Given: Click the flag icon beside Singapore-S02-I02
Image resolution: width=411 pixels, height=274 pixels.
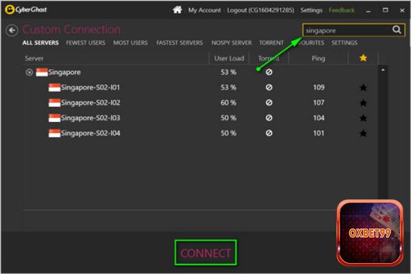Looking at the screenshot, I should tap(55, 103).
